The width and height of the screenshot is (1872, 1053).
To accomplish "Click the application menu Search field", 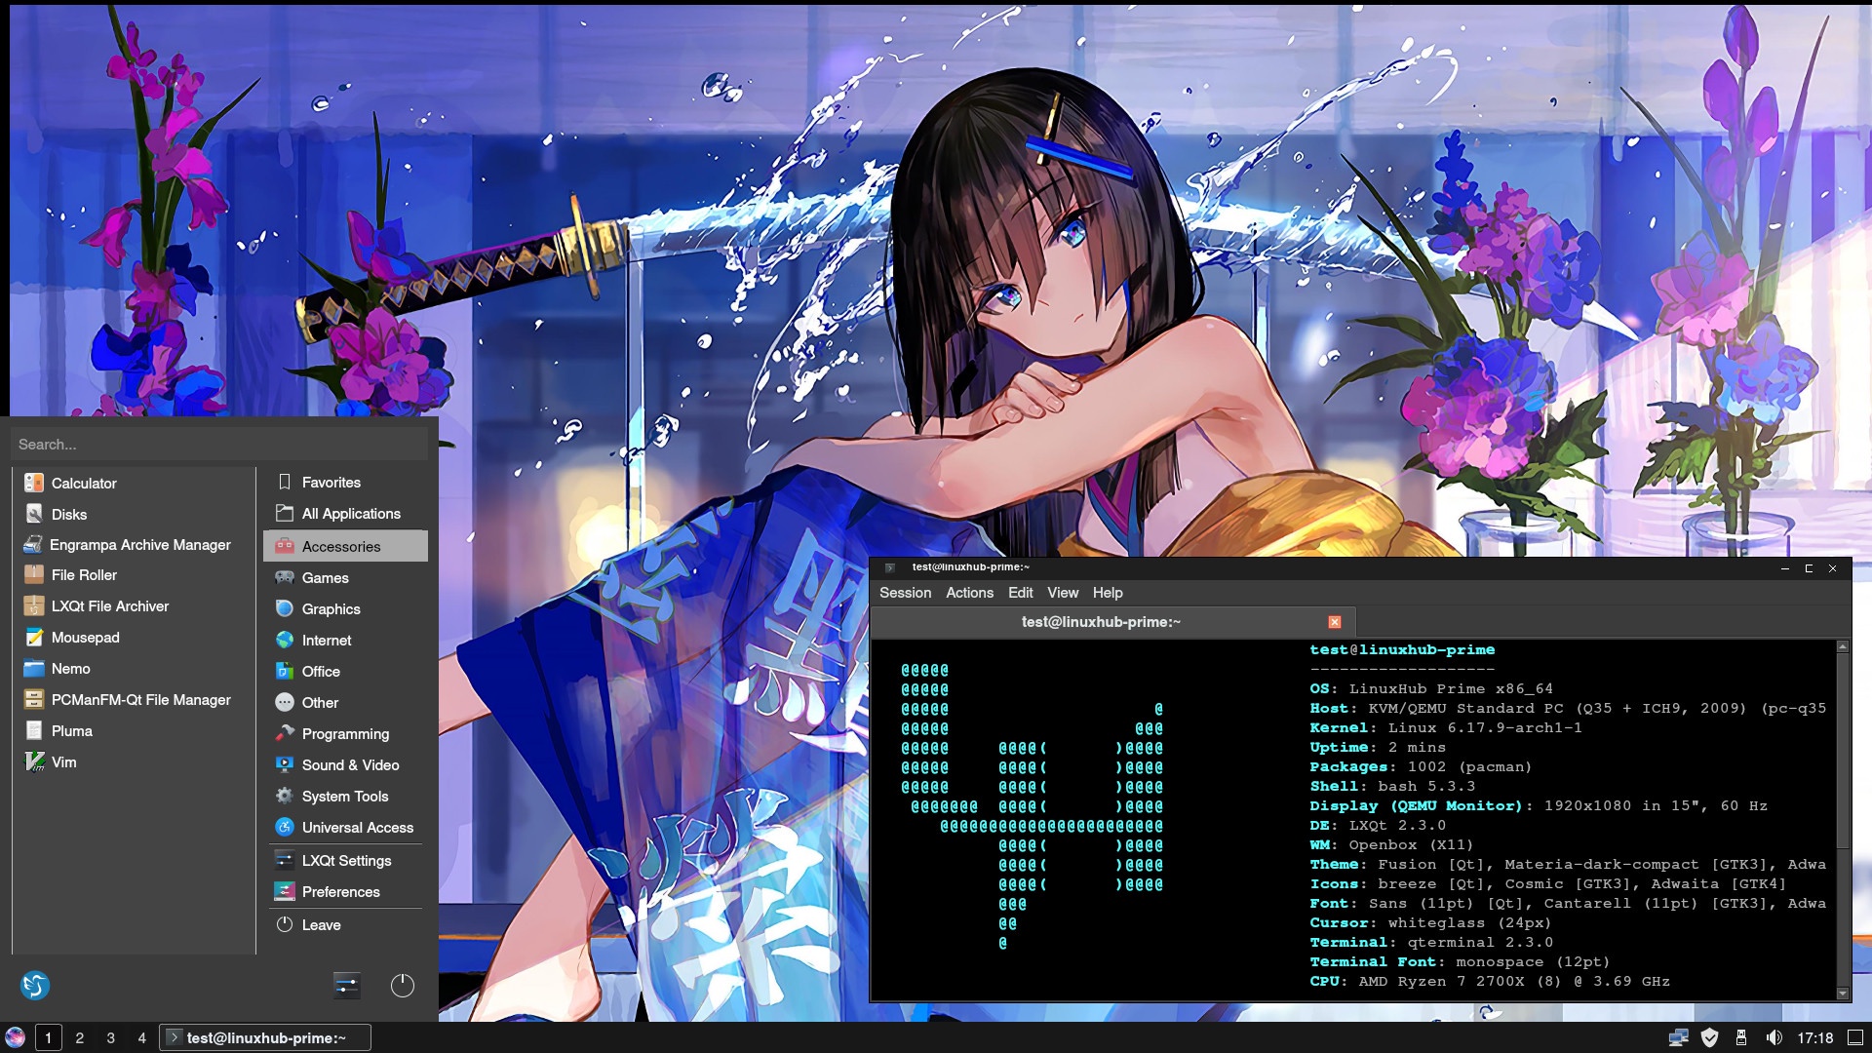I will coord(219,445).
